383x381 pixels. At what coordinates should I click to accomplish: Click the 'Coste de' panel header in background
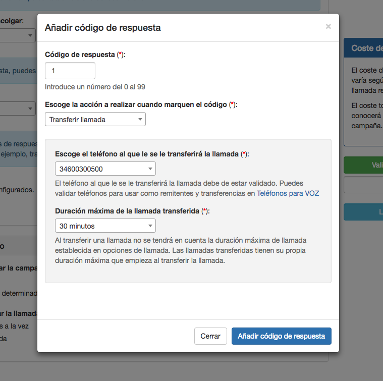click(x=363, y=48)
